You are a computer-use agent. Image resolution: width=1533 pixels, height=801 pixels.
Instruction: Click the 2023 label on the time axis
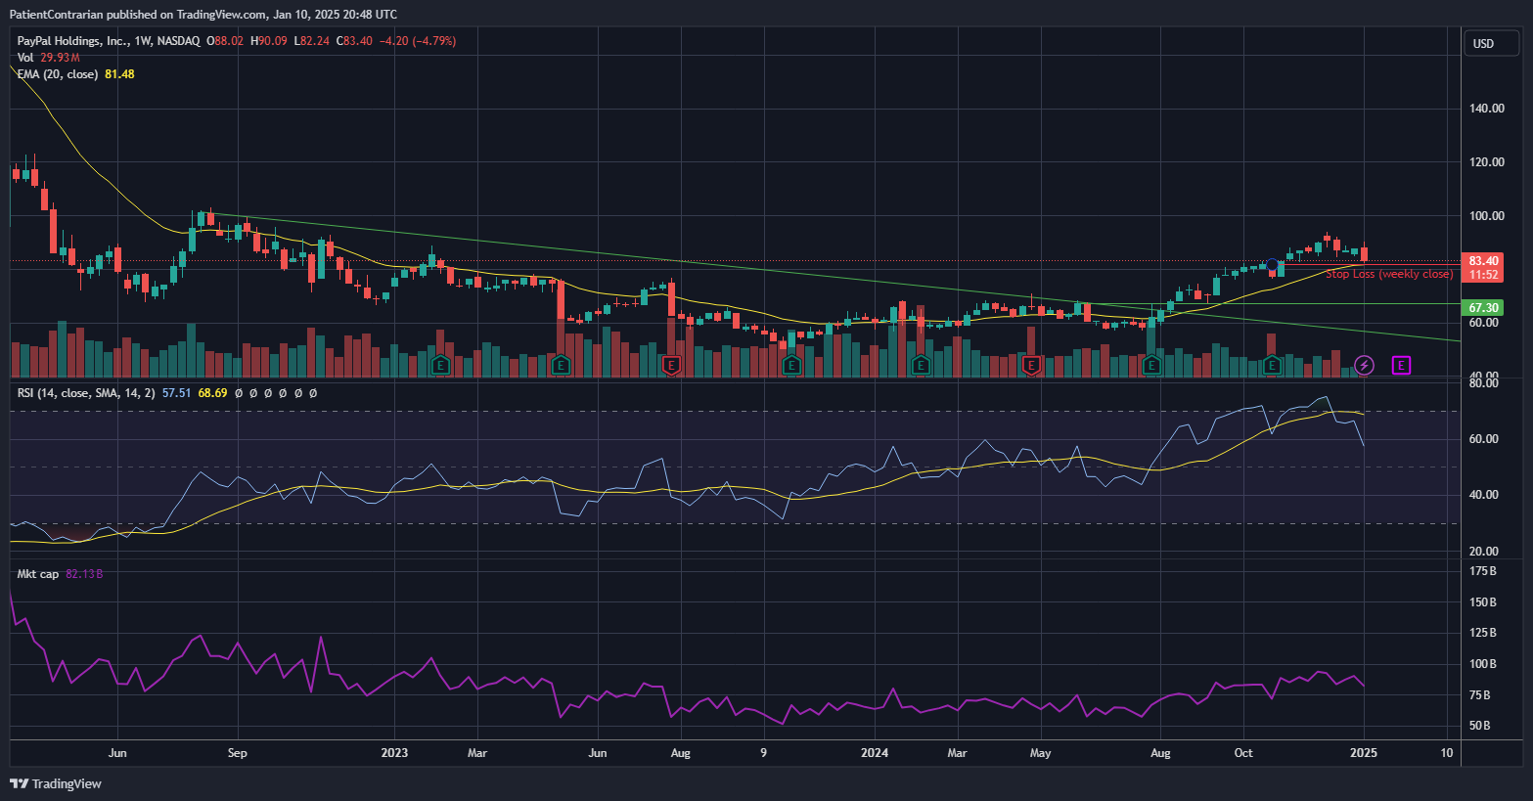click(394, 753)
